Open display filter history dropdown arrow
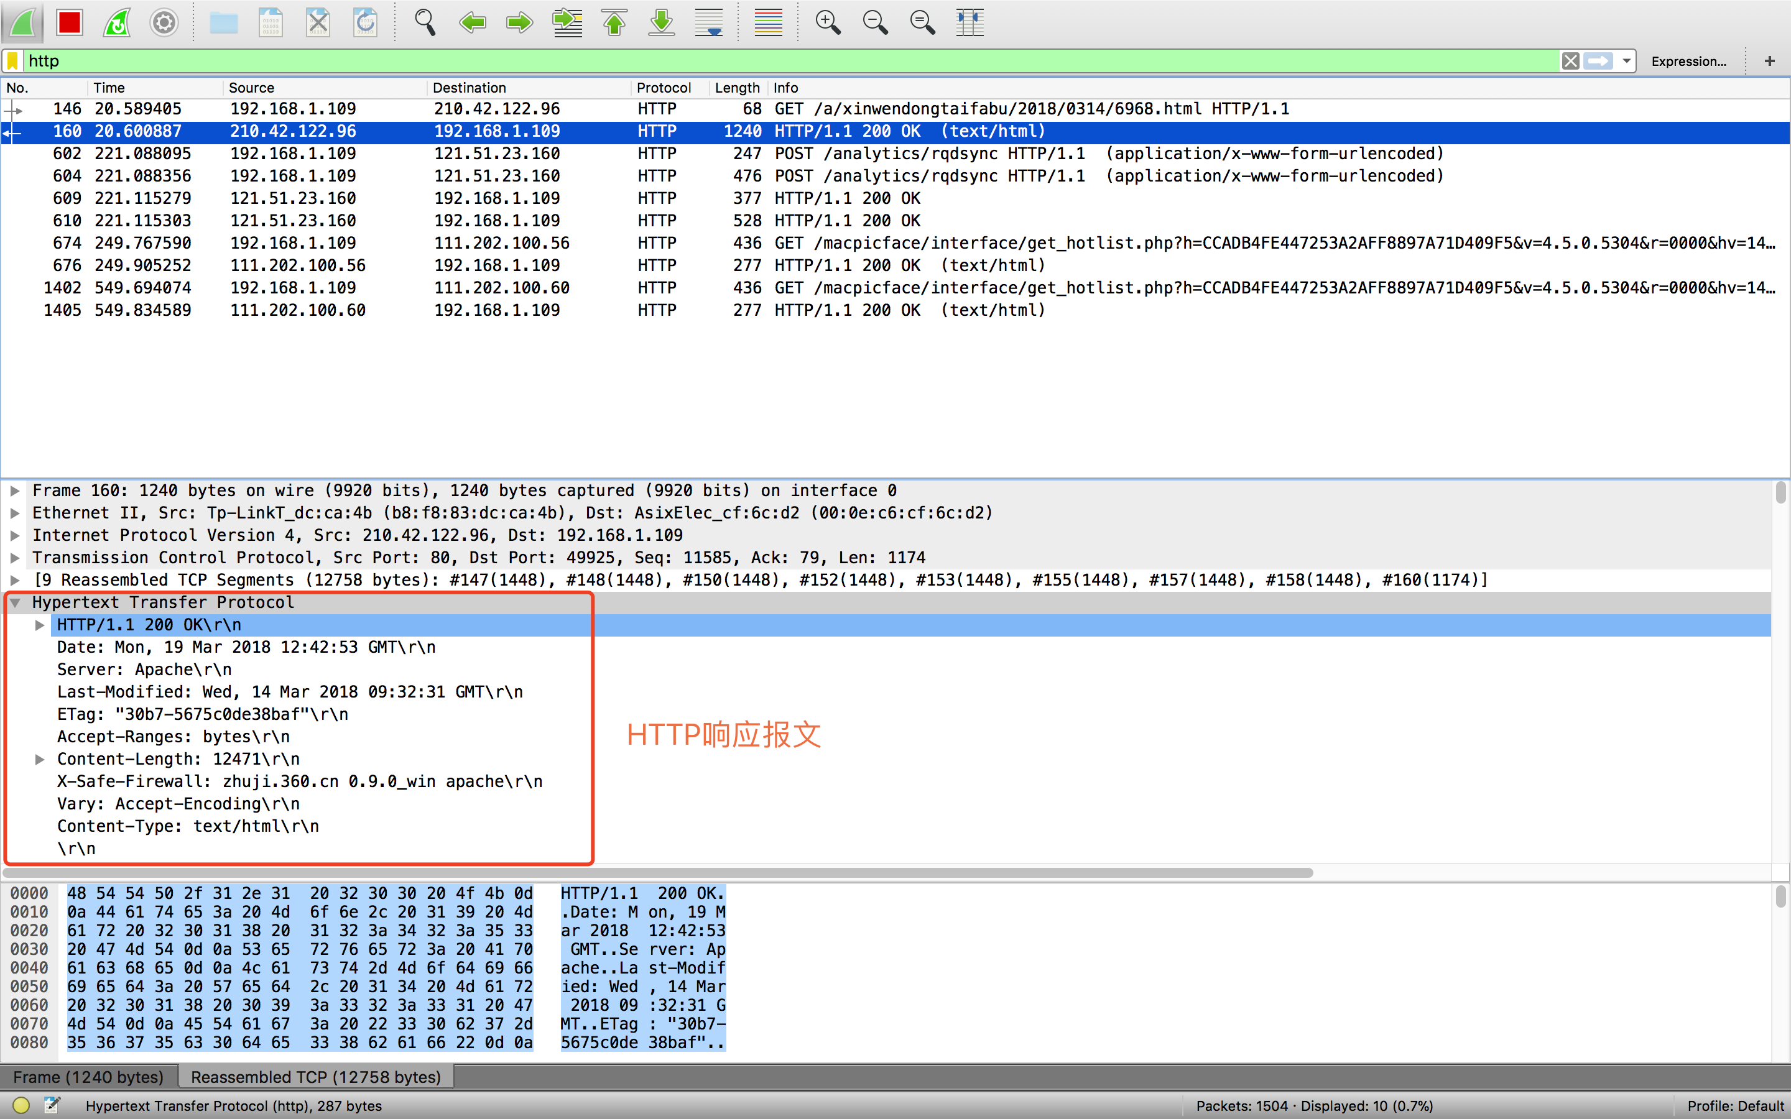Screen dimensions: 1791x1119 click(1626, 61)
